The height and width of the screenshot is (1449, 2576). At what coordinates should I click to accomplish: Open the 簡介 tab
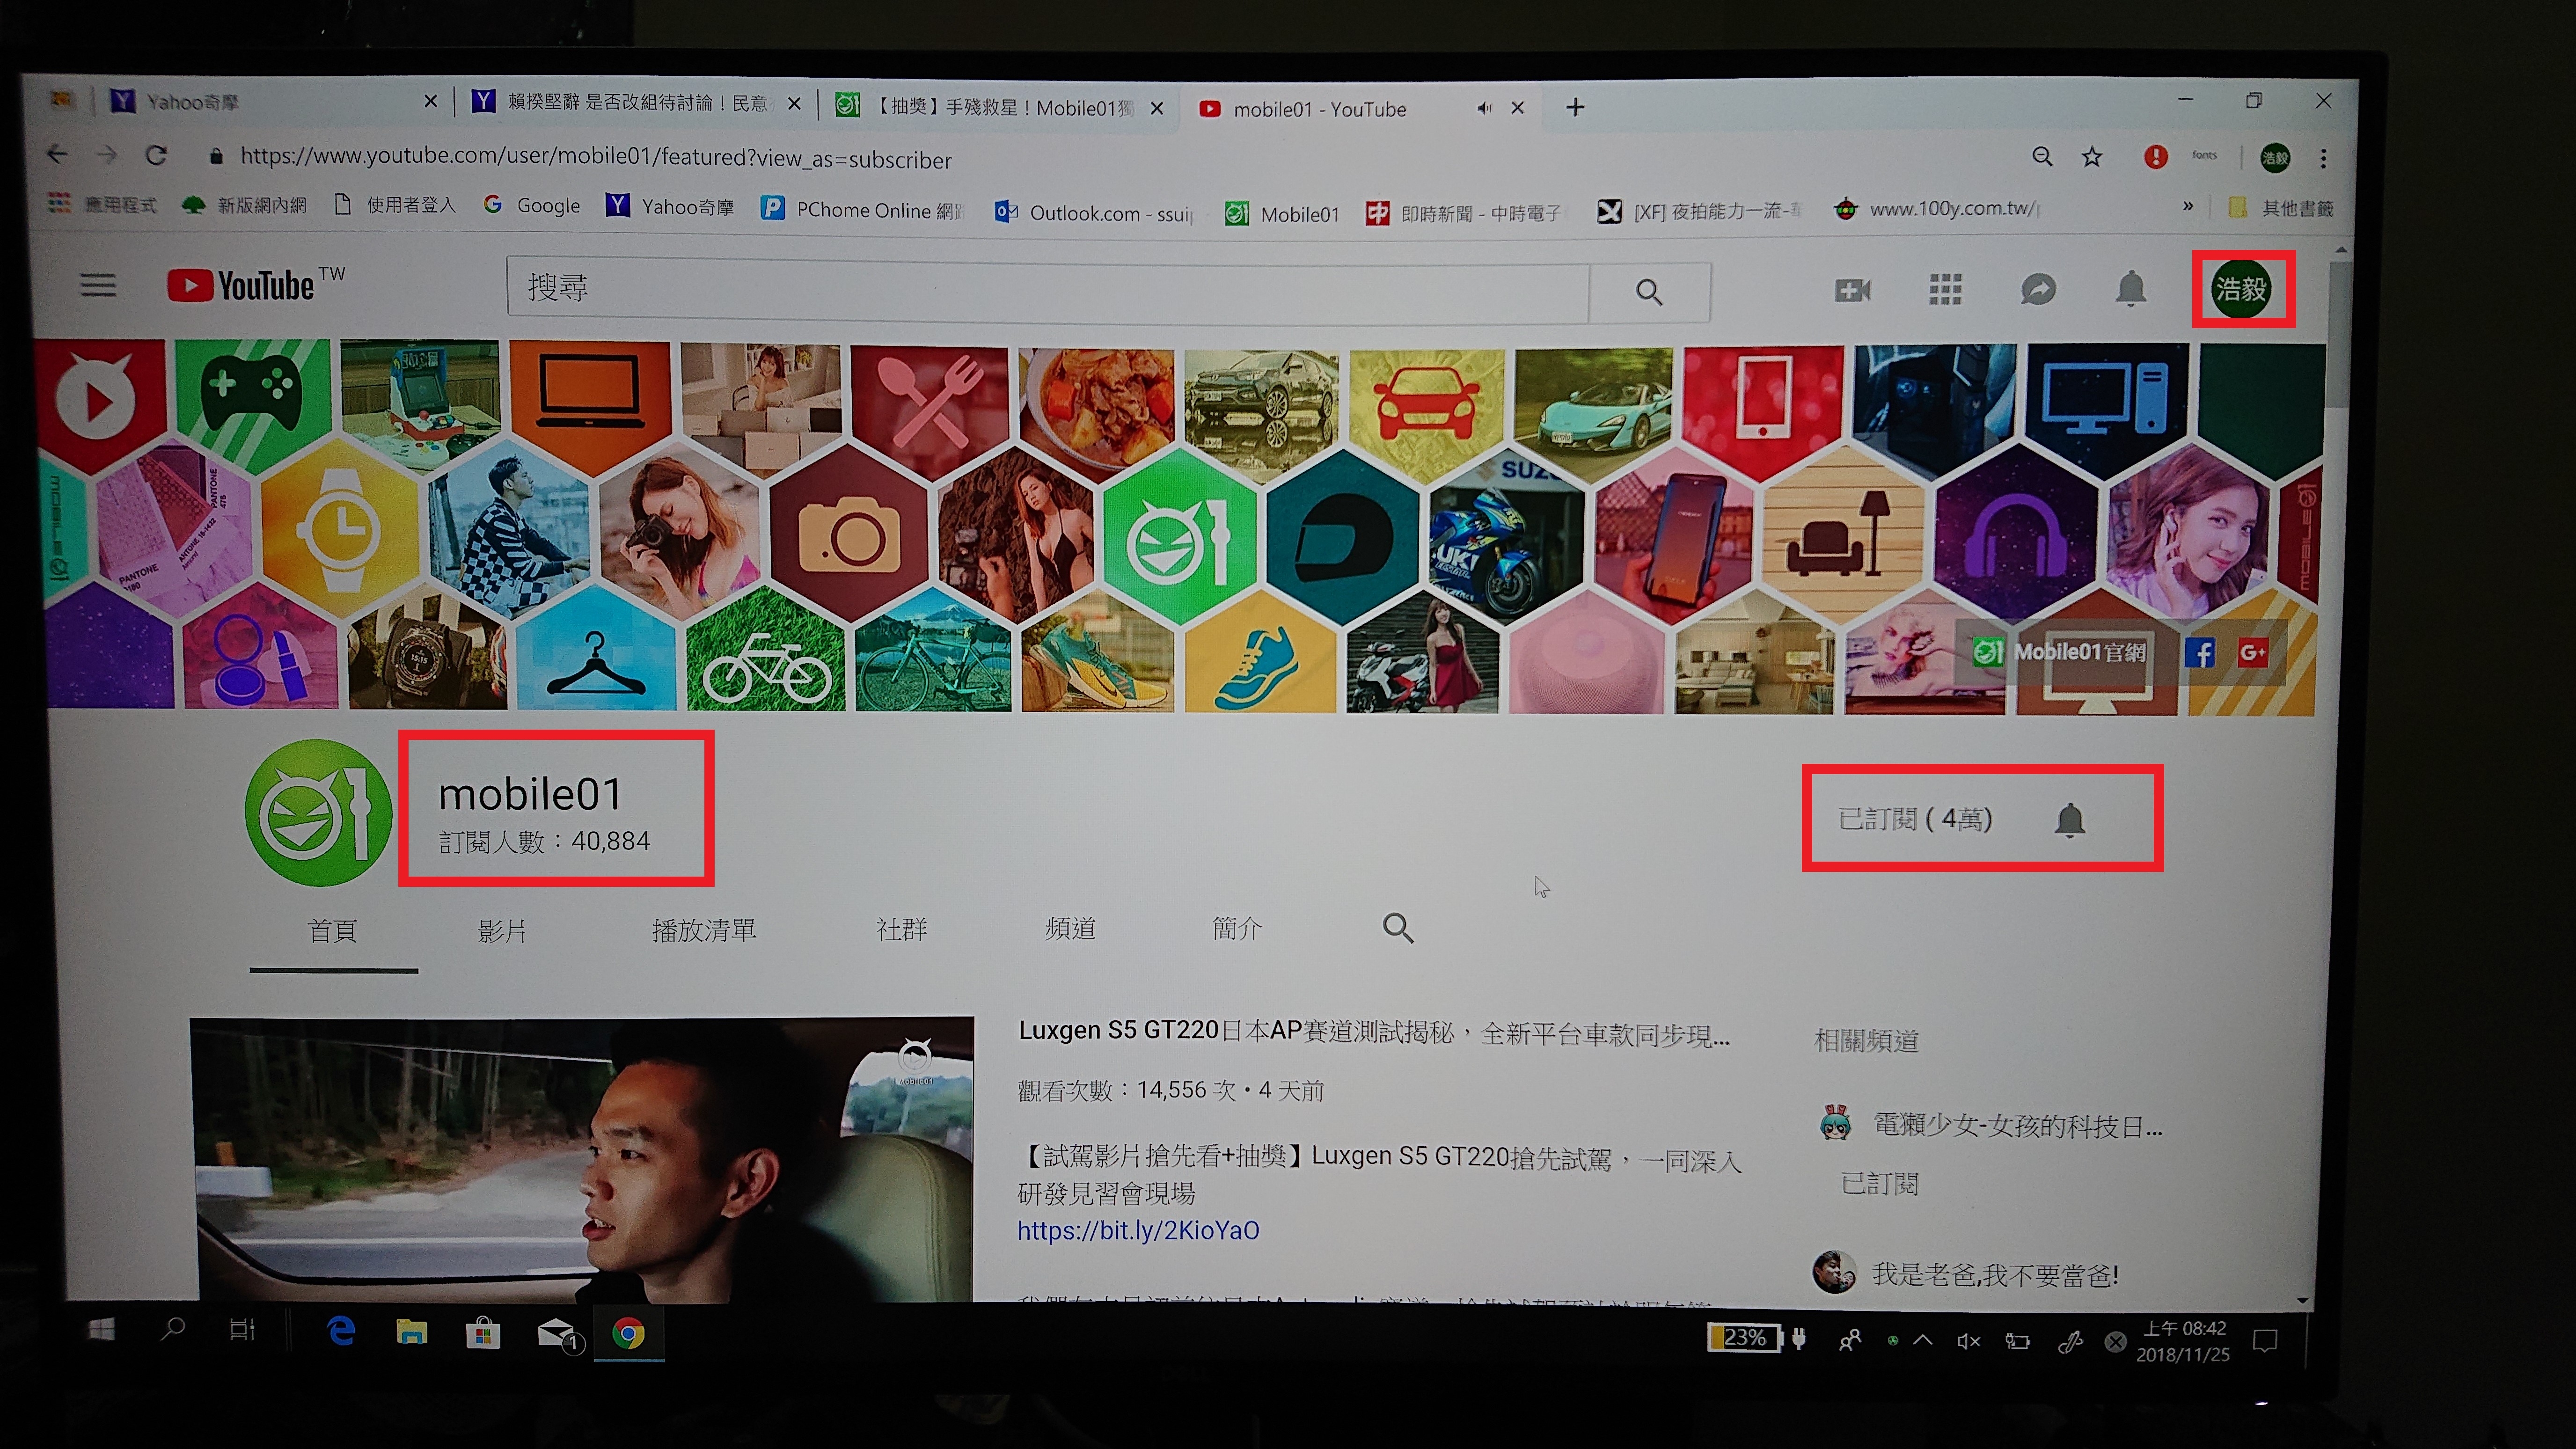coord(1237,928)
